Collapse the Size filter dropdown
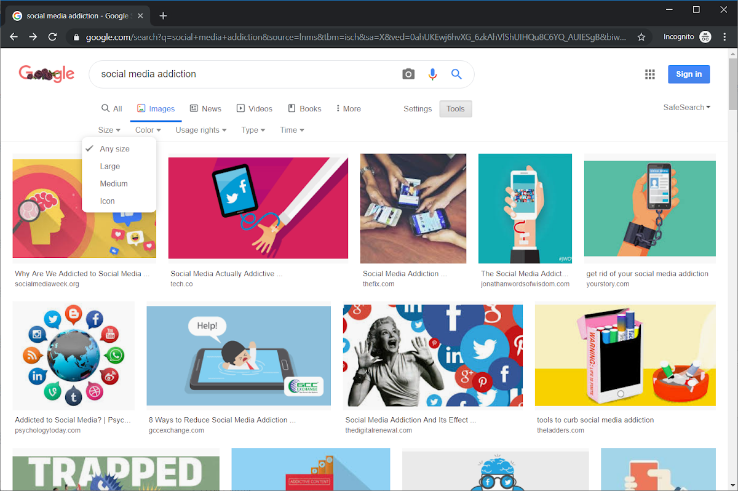Screen dimensions: 738x491 pos(109,130)
